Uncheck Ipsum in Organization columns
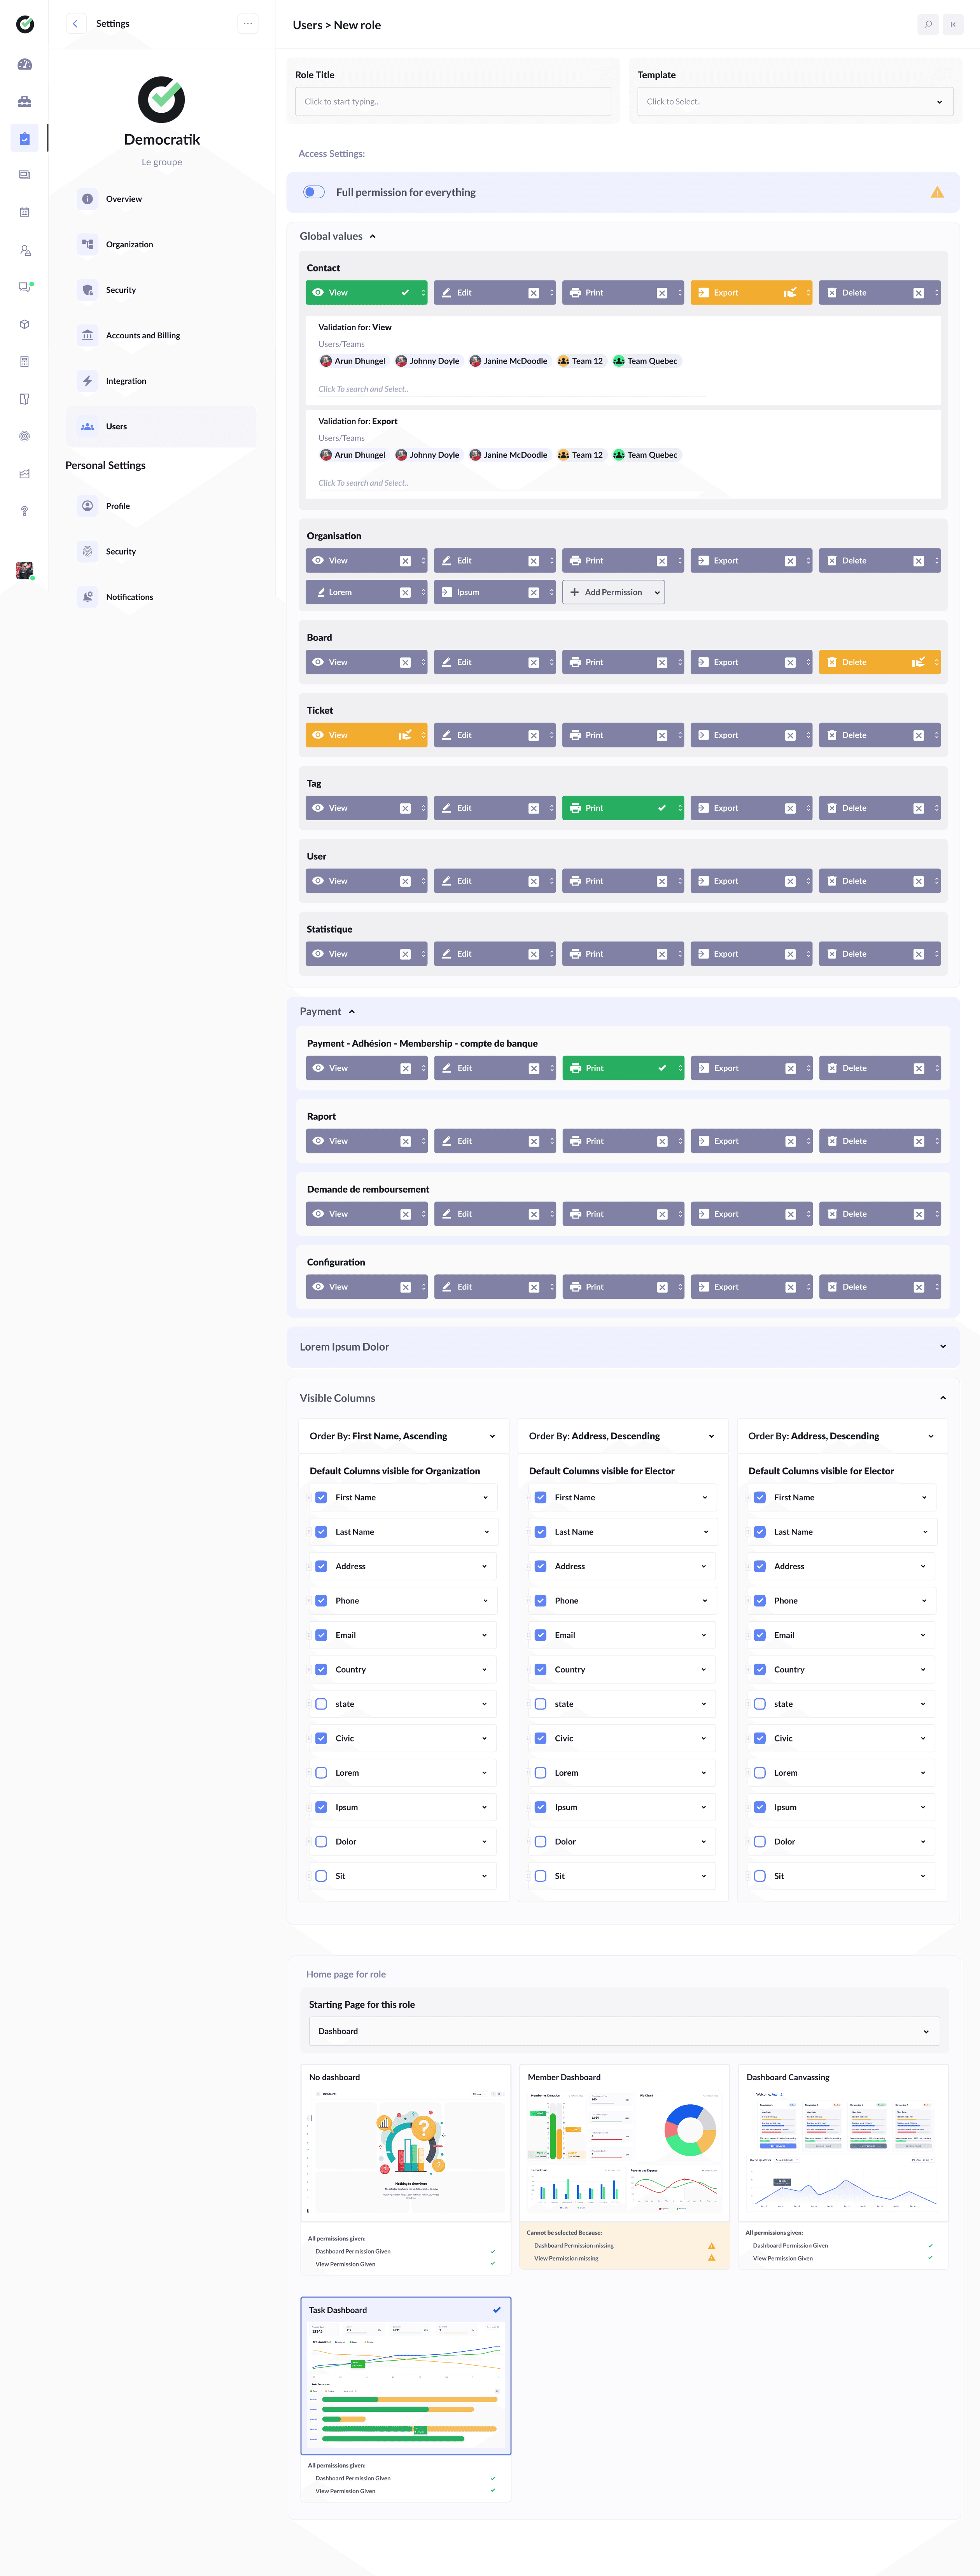This screenshot has height=2576, width=980. pyautogui.click(x=321, y=1807)
